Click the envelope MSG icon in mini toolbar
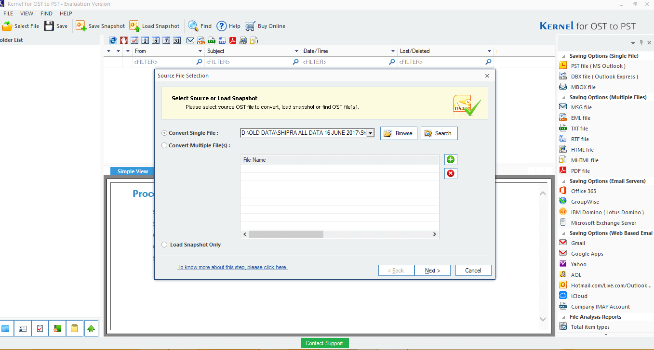Screen dimensions: 654x350 point(190,40)
